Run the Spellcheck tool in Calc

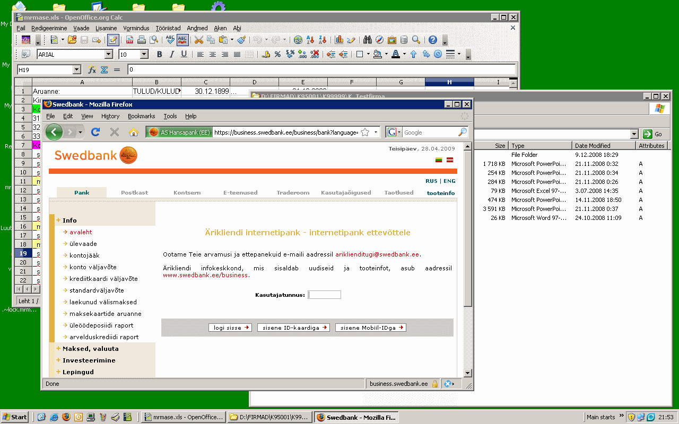[170, 40]
